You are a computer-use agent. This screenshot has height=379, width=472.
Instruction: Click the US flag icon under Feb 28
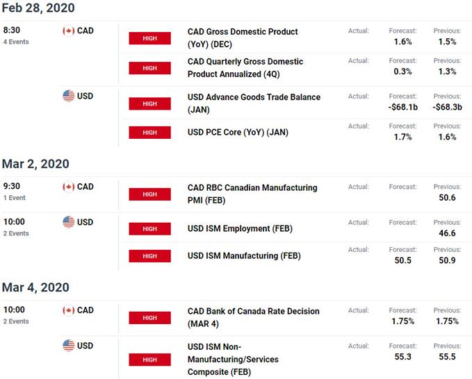click(68, 96)
